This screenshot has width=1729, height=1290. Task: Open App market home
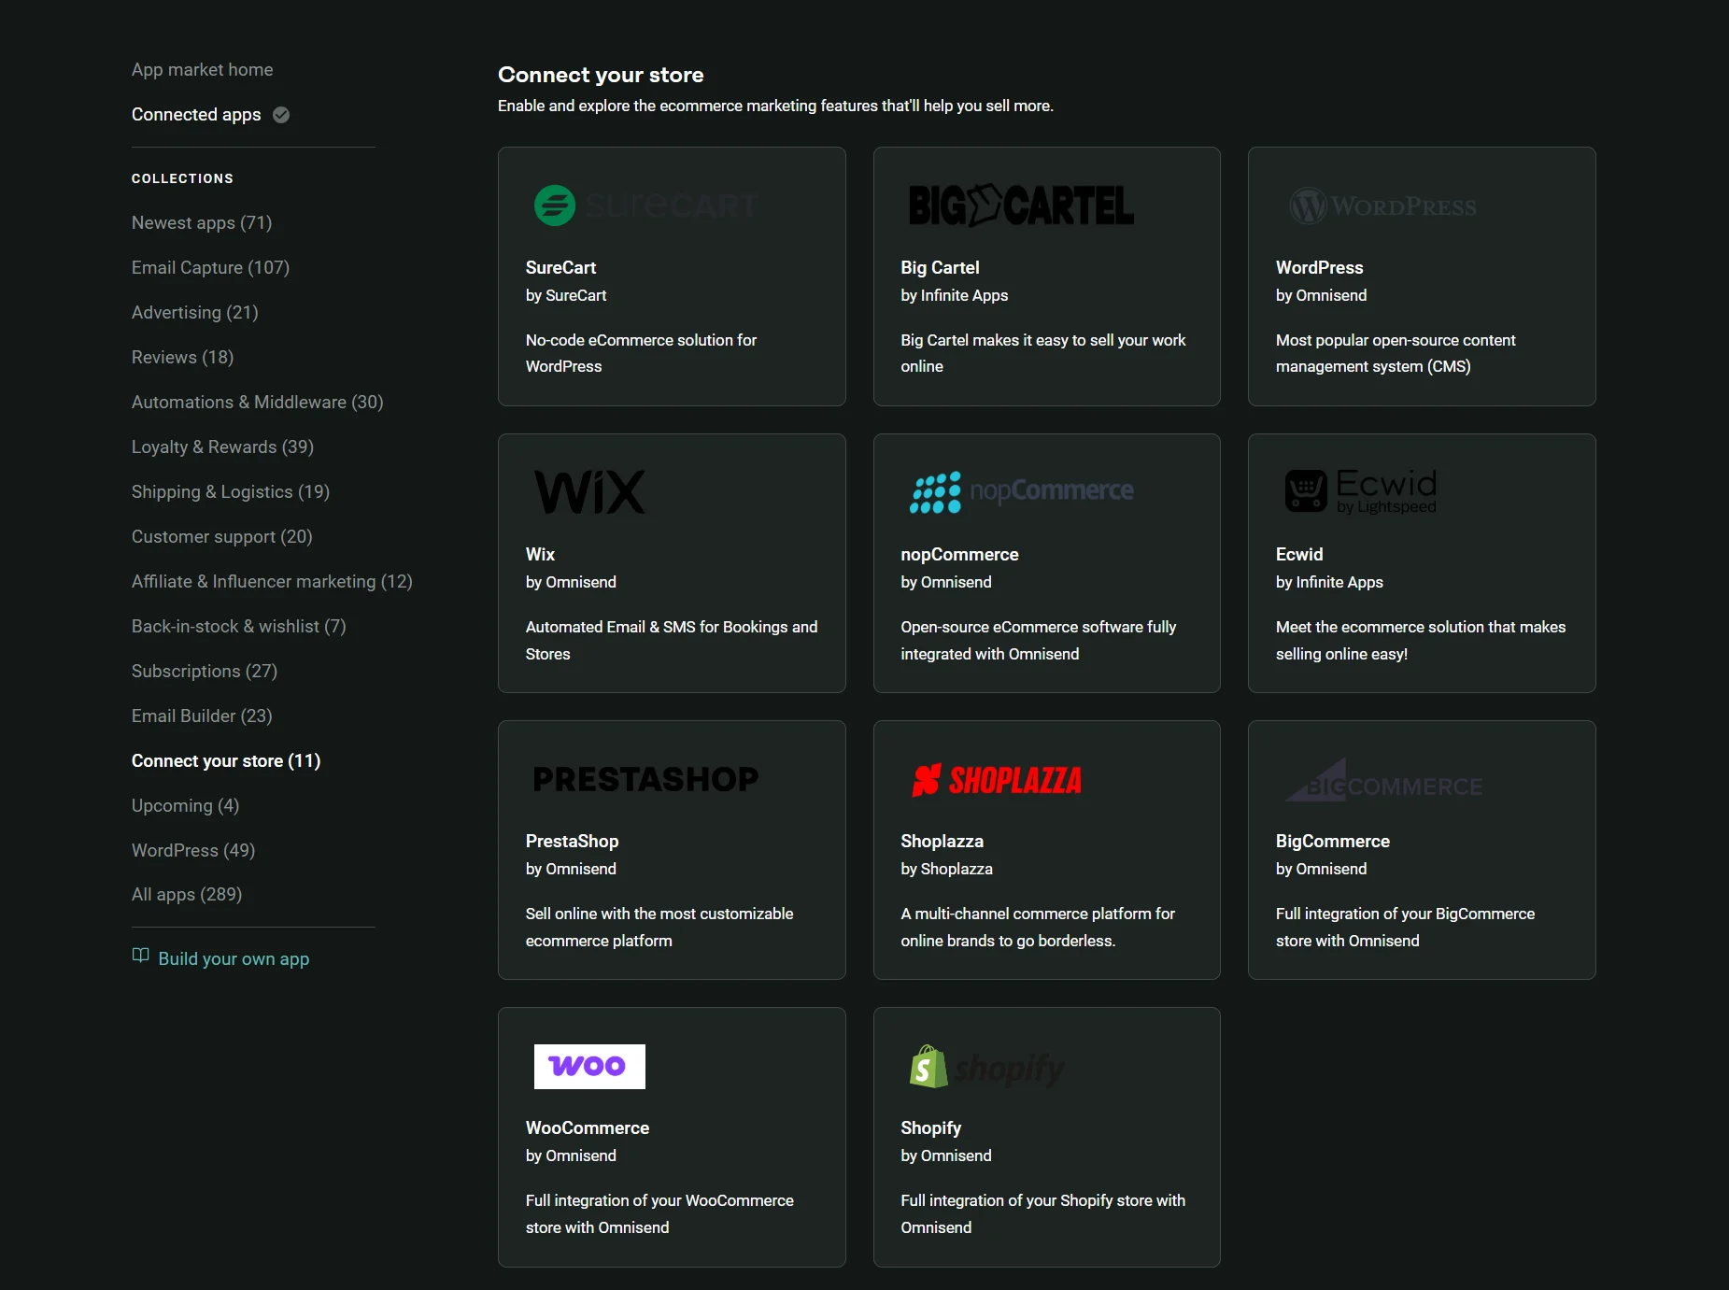click(203, 70)
